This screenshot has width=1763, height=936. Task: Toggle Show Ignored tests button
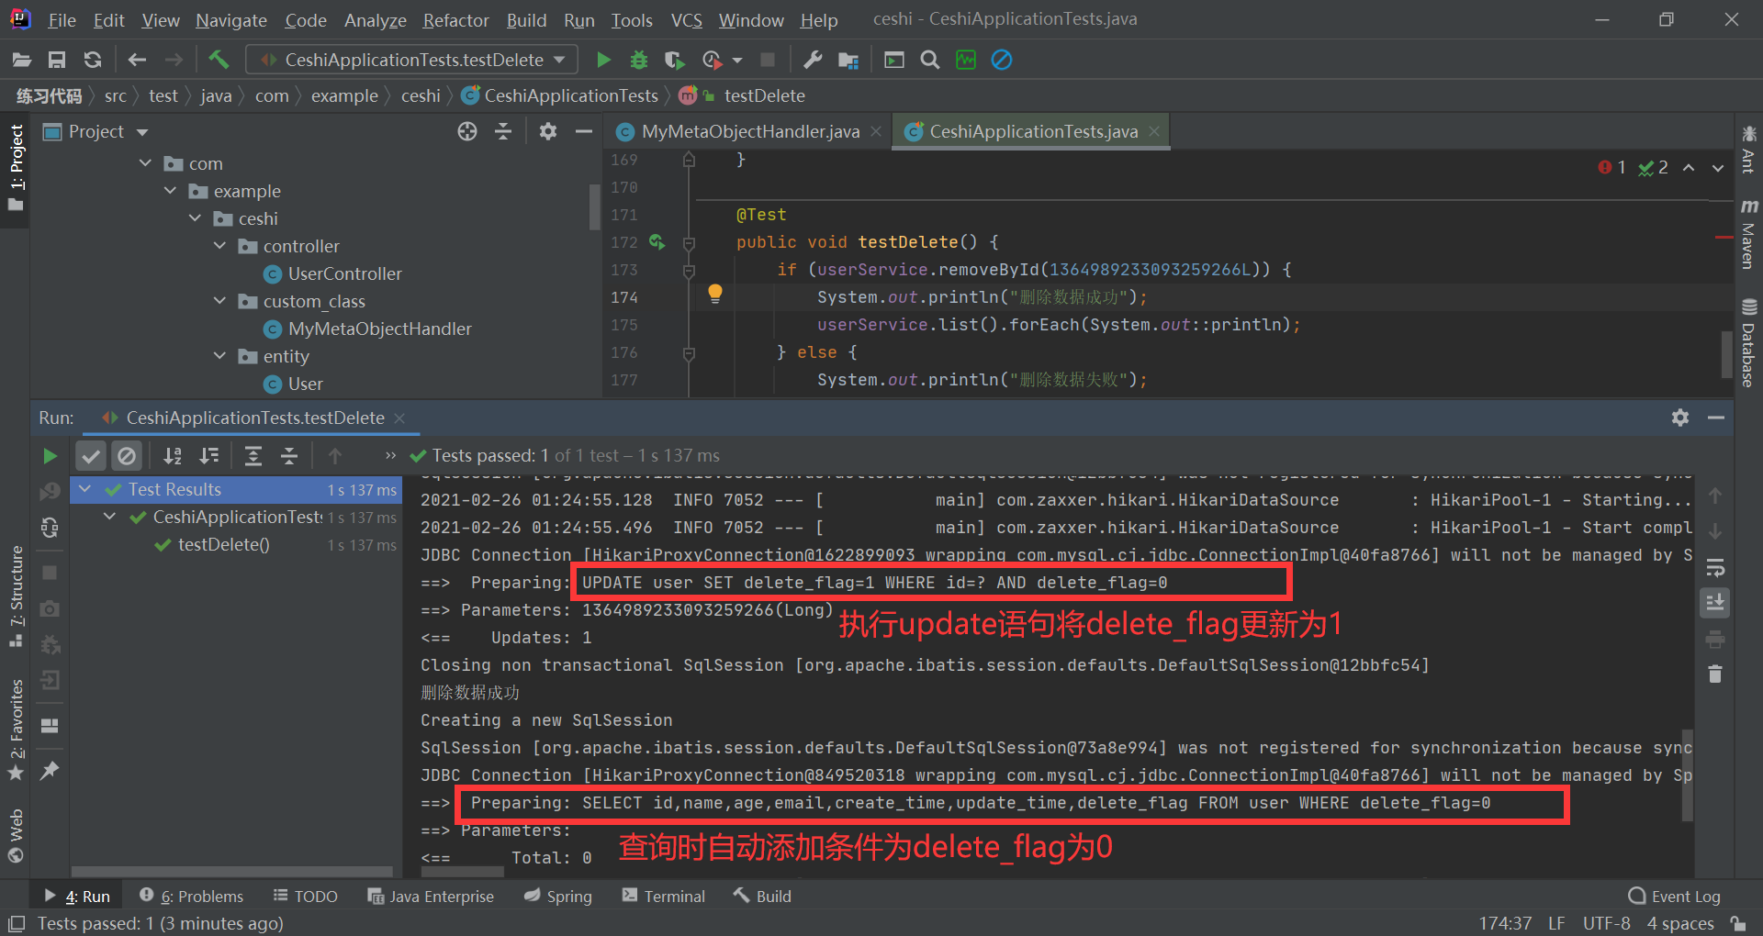127,456
